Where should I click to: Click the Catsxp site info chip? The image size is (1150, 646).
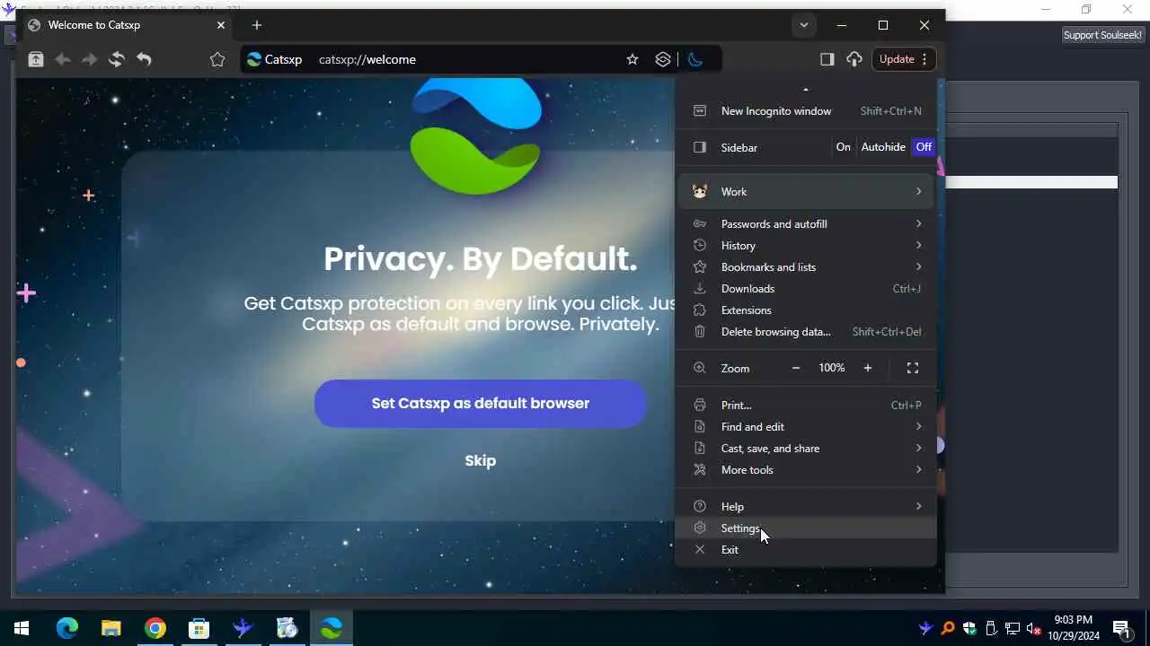coord(275,59)
